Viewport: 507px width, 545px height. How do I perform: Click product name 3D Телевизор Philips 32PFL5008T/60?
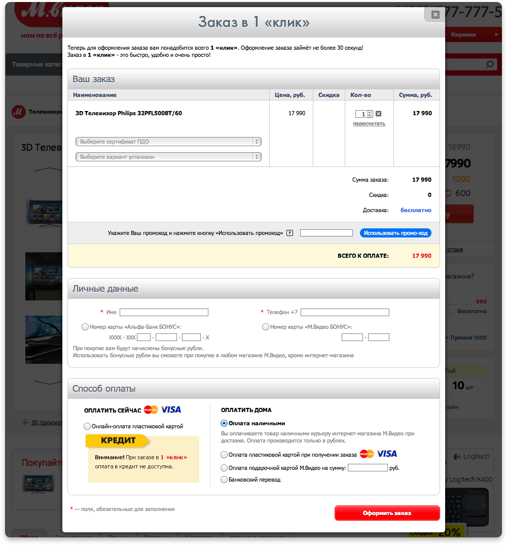[129, 113]
